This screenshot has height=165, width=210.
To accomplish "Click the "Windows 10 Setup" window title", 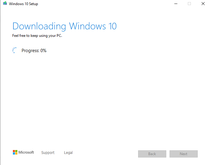I will click(23, 4).
